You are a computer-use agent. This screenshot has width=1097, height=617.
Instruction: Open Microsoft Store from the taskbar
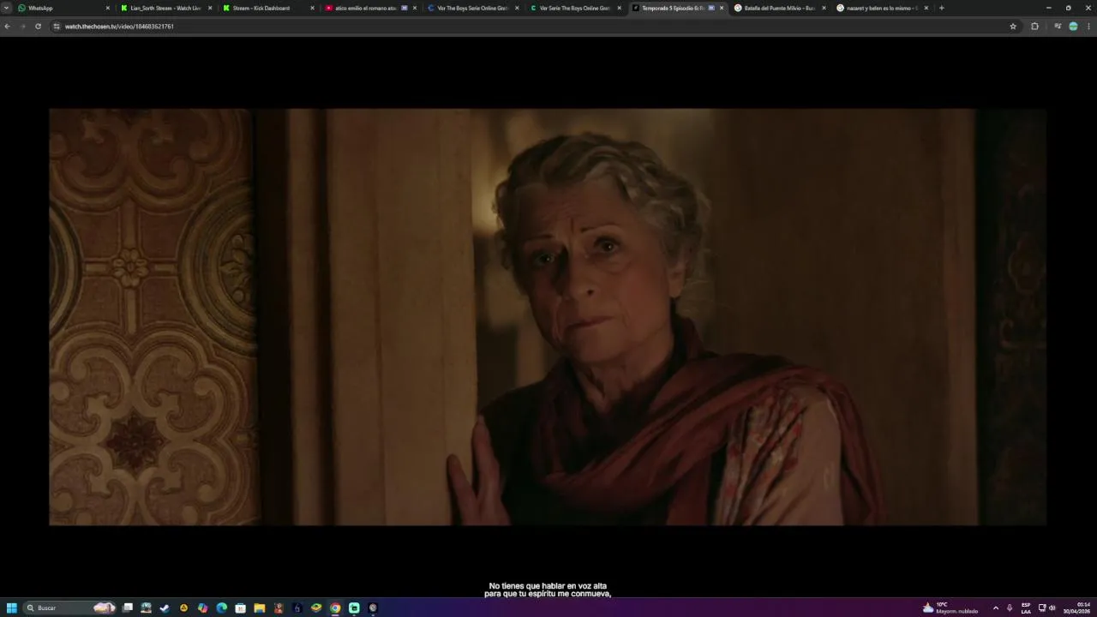point(240,608)
